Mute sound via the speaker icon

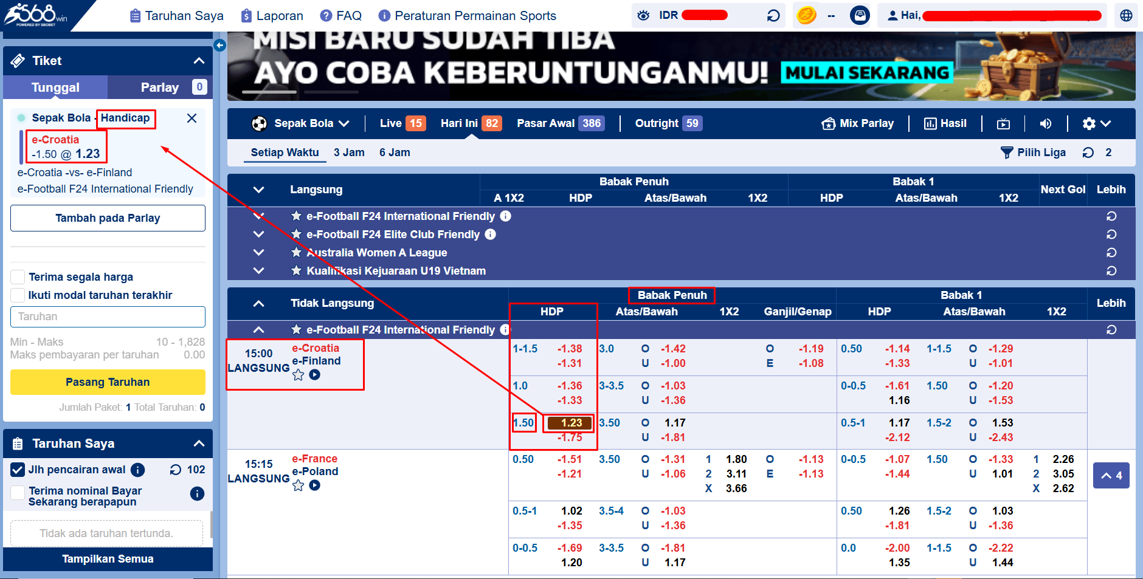click(x=1046, y=123)
